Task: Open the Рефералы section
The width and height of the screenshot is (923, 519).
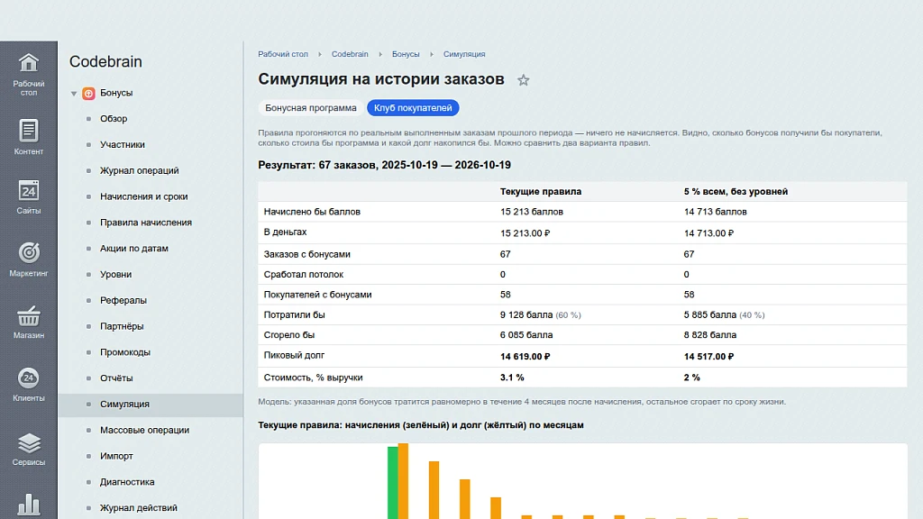Action: pyautogui.click(x=123, y=300)
